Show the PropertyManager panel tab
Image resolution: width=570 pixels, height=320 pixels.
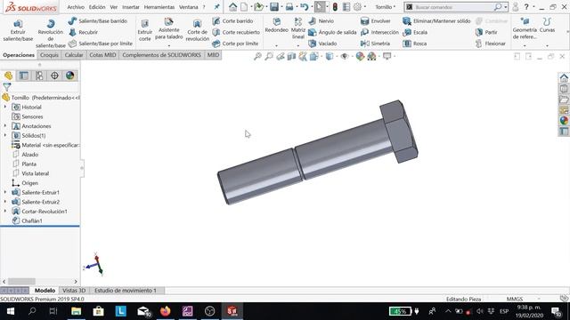pyautogui.click(x=24, y=76)
